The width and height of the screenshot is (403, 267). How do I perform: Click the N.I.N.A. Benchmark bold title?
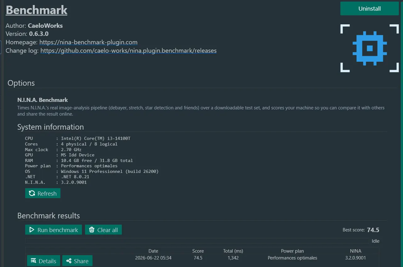click(x=43, y=100)
